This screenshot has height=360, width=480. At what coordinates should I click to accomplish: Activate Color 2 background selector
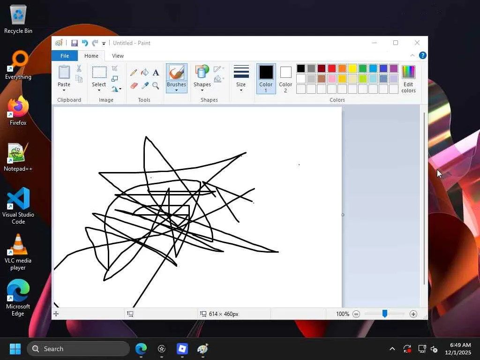click(285, 79)
